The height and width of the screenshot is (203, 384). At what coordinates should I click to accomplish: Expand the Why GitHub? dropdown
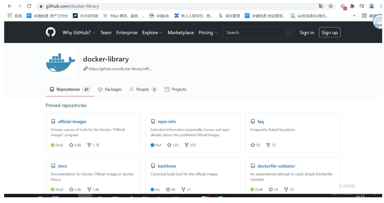79,33
